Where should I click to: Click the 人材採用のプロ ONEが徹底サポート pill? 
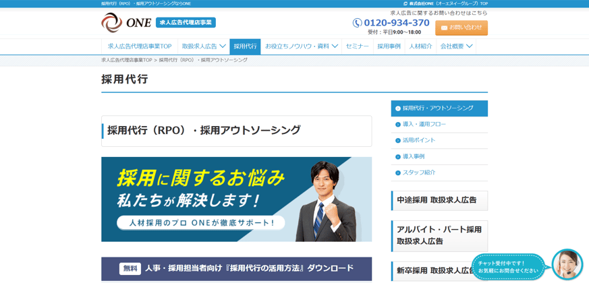200,222
